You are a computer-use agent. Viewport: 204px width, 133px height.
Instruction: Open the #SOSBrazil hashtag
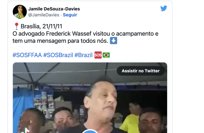(58, 55)
